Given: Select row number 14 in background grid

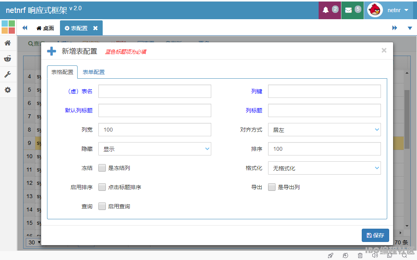Looking at the screenshot, I should point(29,209).
